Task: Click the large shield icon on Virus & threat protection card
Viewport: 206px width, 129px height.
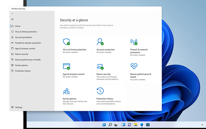Action: tap(66, 42)
